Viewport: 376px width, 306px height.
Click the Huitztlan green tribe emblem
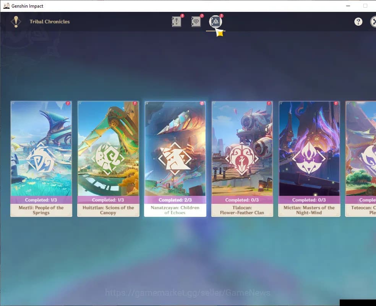[108, 158]
